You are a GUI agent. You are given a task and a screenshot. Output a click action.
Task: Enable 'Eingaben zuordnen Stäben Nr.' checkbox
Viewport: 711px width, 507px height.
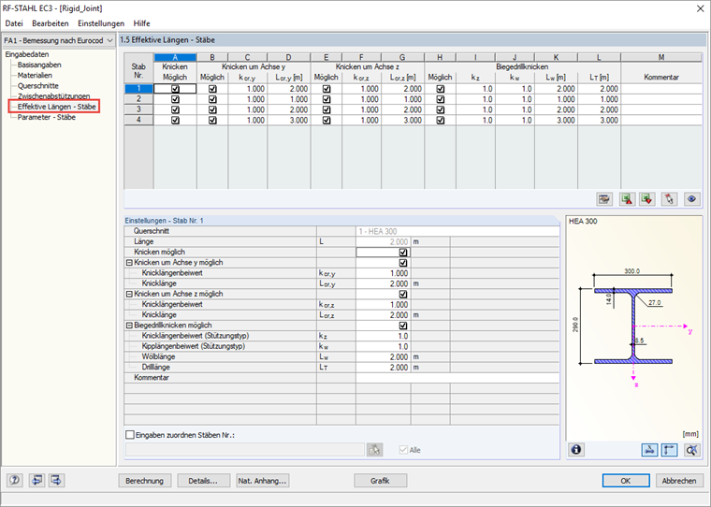pyautogui.click(x=130, y=435)
